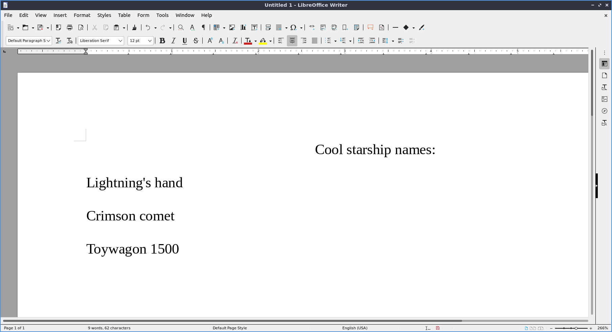The image size is (612, 332).
Task: Open the Navigator sidebar panel
Action: coord(605,111)
